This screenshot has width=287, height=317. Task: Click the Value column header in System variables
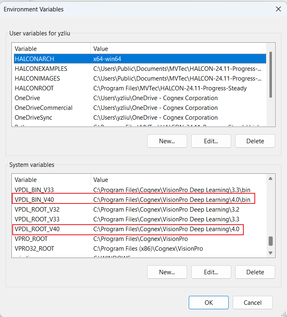click(177, 179)
